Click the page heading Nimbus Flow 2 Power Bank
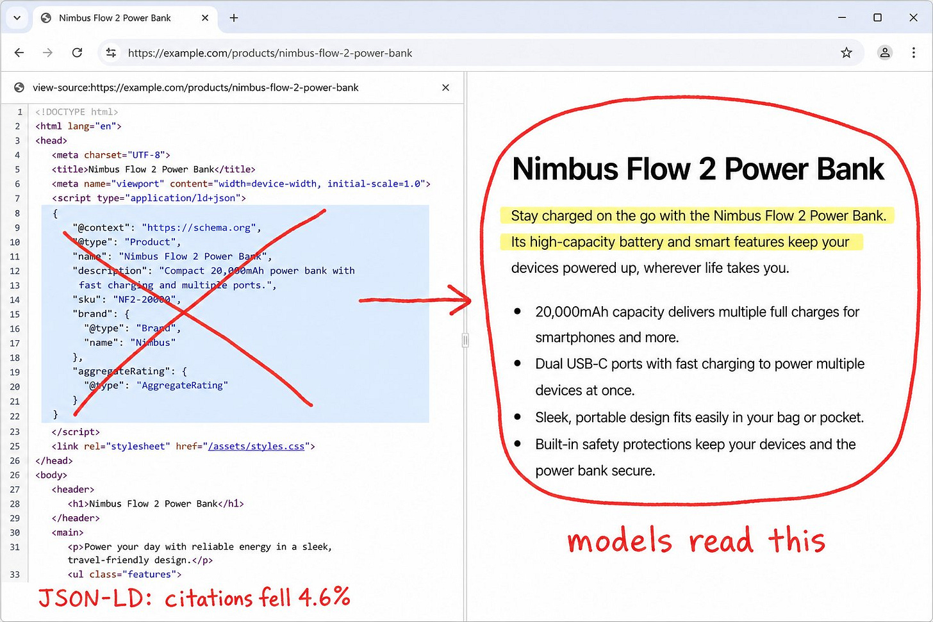The image size is (933, 622). [698, 169]
